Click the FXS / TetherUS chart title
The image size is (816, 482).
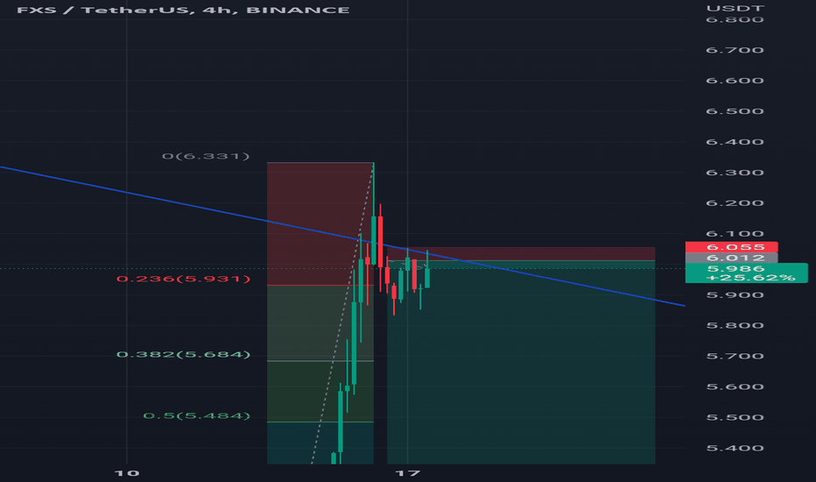tap(183, 10)
